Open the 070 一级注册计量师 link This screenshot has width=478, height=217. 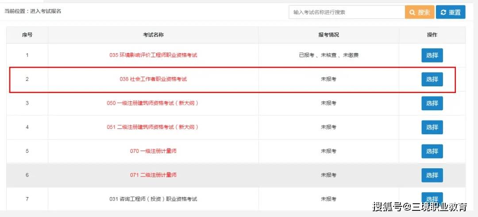pyautogui.click(x=153, y=151)
